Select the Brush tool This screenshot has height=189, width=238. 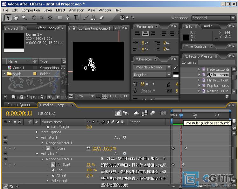click(86, 18)
